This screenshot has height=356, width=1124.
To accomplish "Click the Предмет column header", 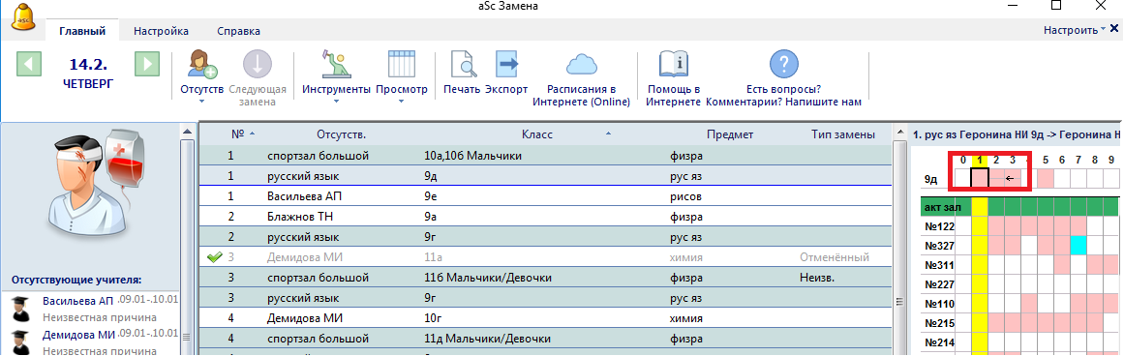I will click(x=730, y=133).
